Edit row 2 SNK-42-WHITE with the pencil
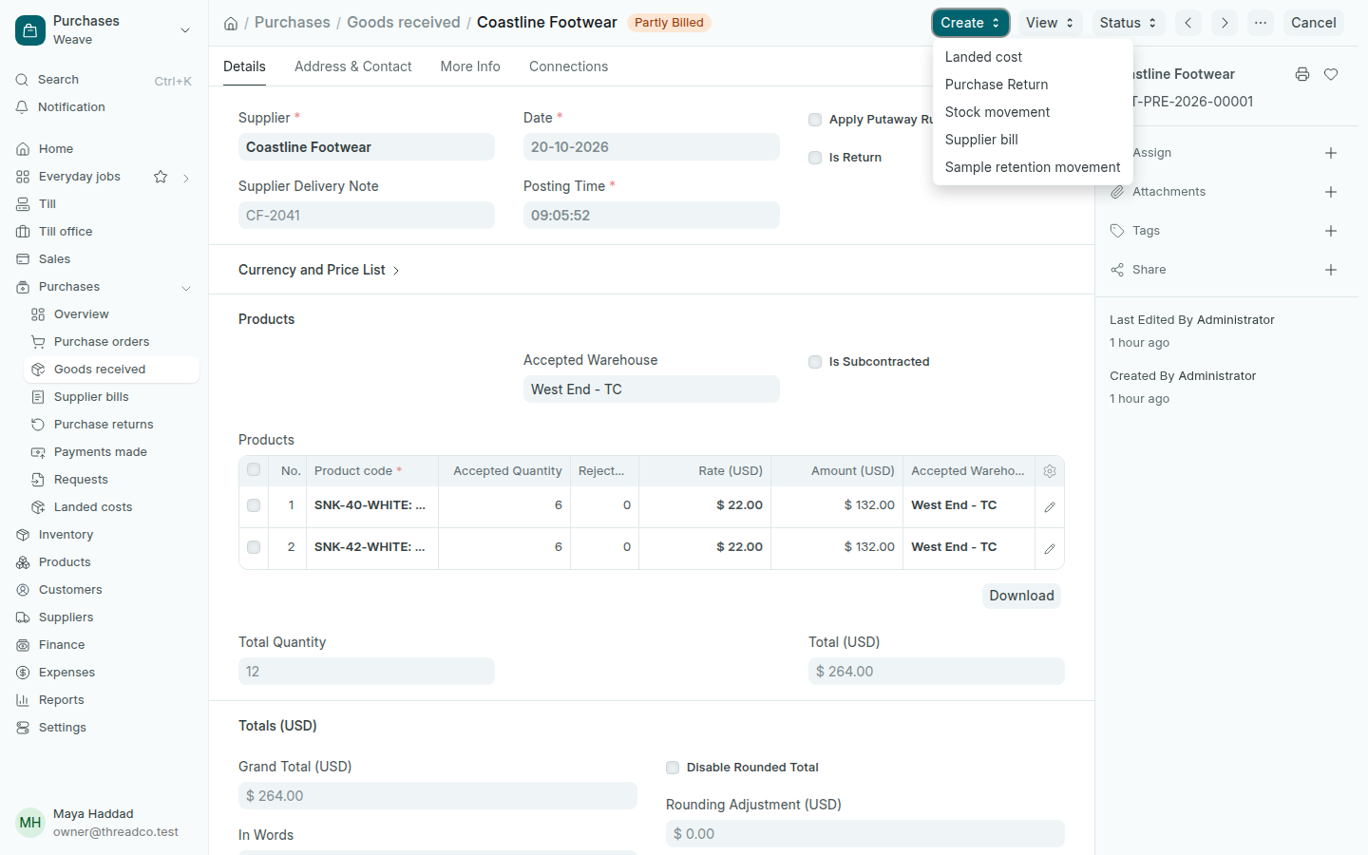 1050,549
